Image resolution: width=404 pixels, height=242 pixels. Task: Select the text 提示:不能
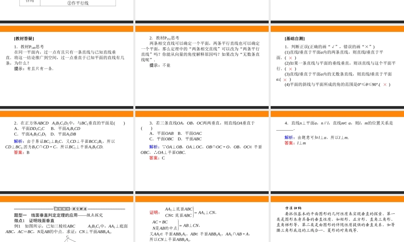coord(160,65)
